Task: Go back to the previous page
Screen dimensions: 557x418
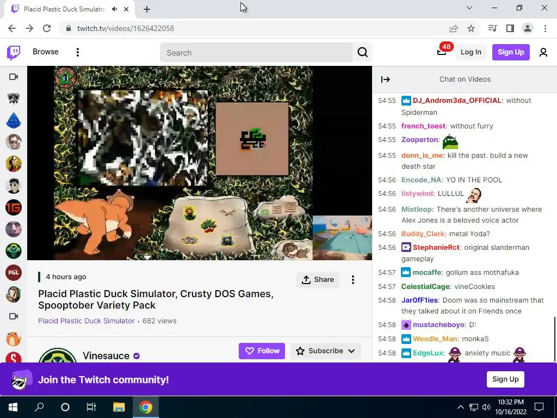Action: click(12, 28)
